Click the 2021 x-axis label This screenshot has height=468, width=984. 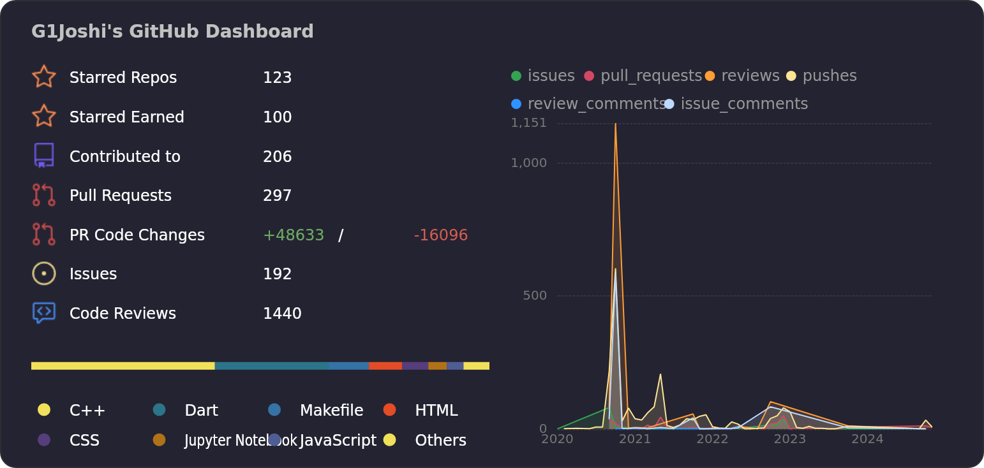[x=635, y=439]
